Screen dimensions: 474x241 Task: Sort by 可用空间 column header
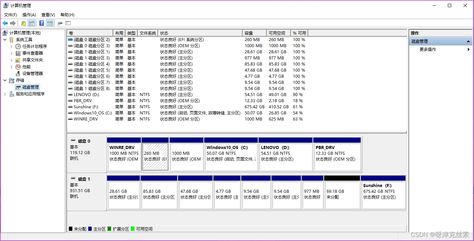(279, 33)
